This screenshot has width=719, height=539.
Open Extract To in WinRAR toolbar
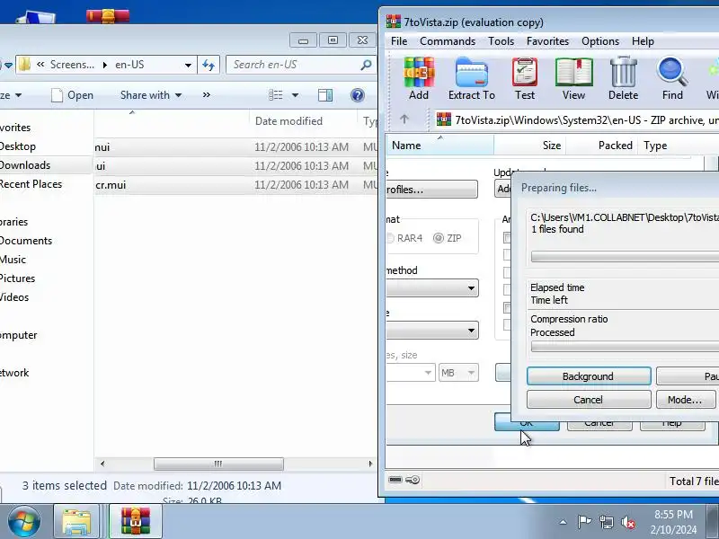[x=471, y=78]
